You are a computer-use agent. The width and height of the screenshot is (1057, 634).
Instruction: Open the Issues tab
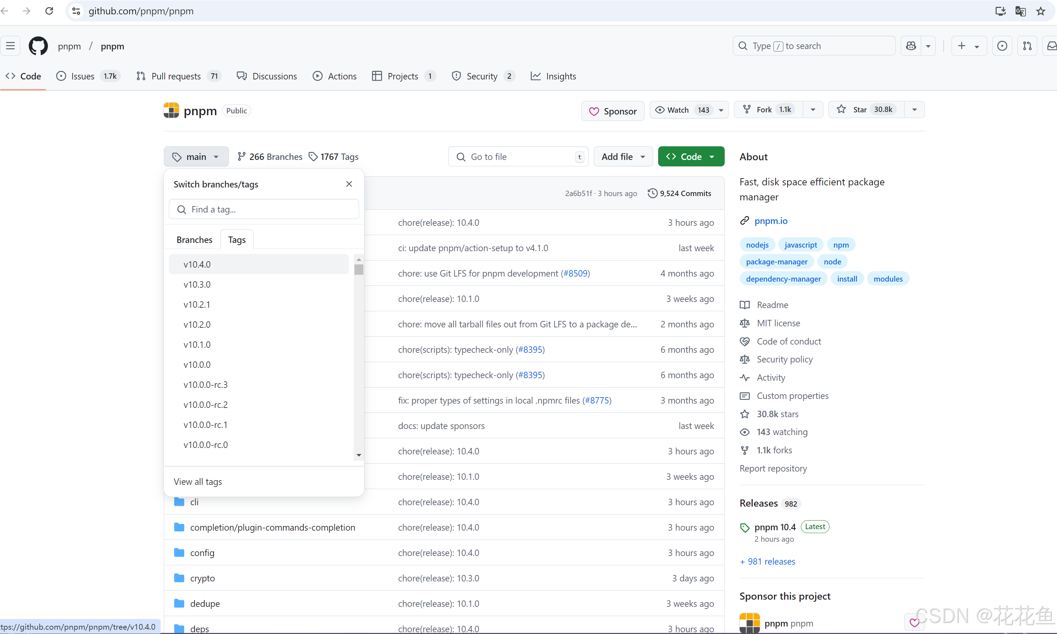coord(88,76)
